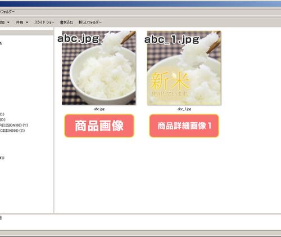This screenshot has width=281, height=237.
Task: Select the (Z:) network drive entry
Action: coord(12,131)
